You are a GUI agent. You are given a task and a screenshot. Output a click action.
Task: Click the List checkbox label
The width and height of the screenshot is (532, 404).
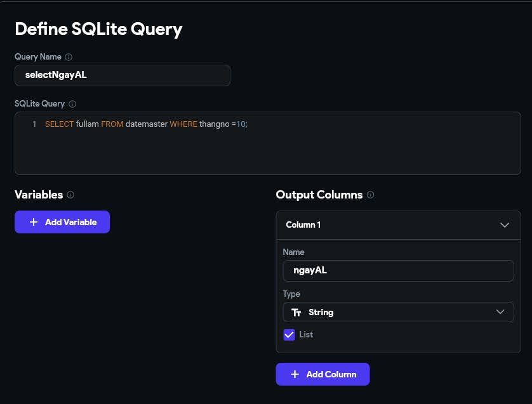click(x=306, y=334)
